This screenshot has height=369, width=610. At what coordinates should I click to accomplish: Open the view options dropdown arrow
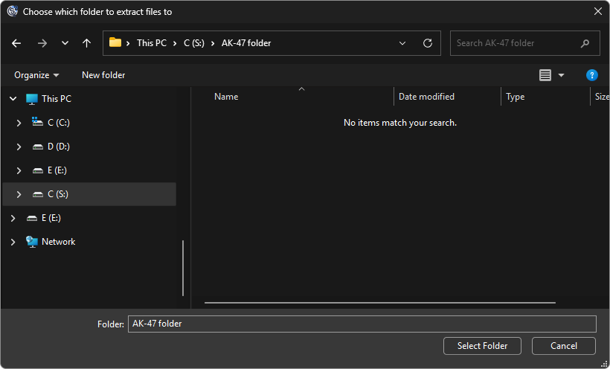click(x=561, y=75)
